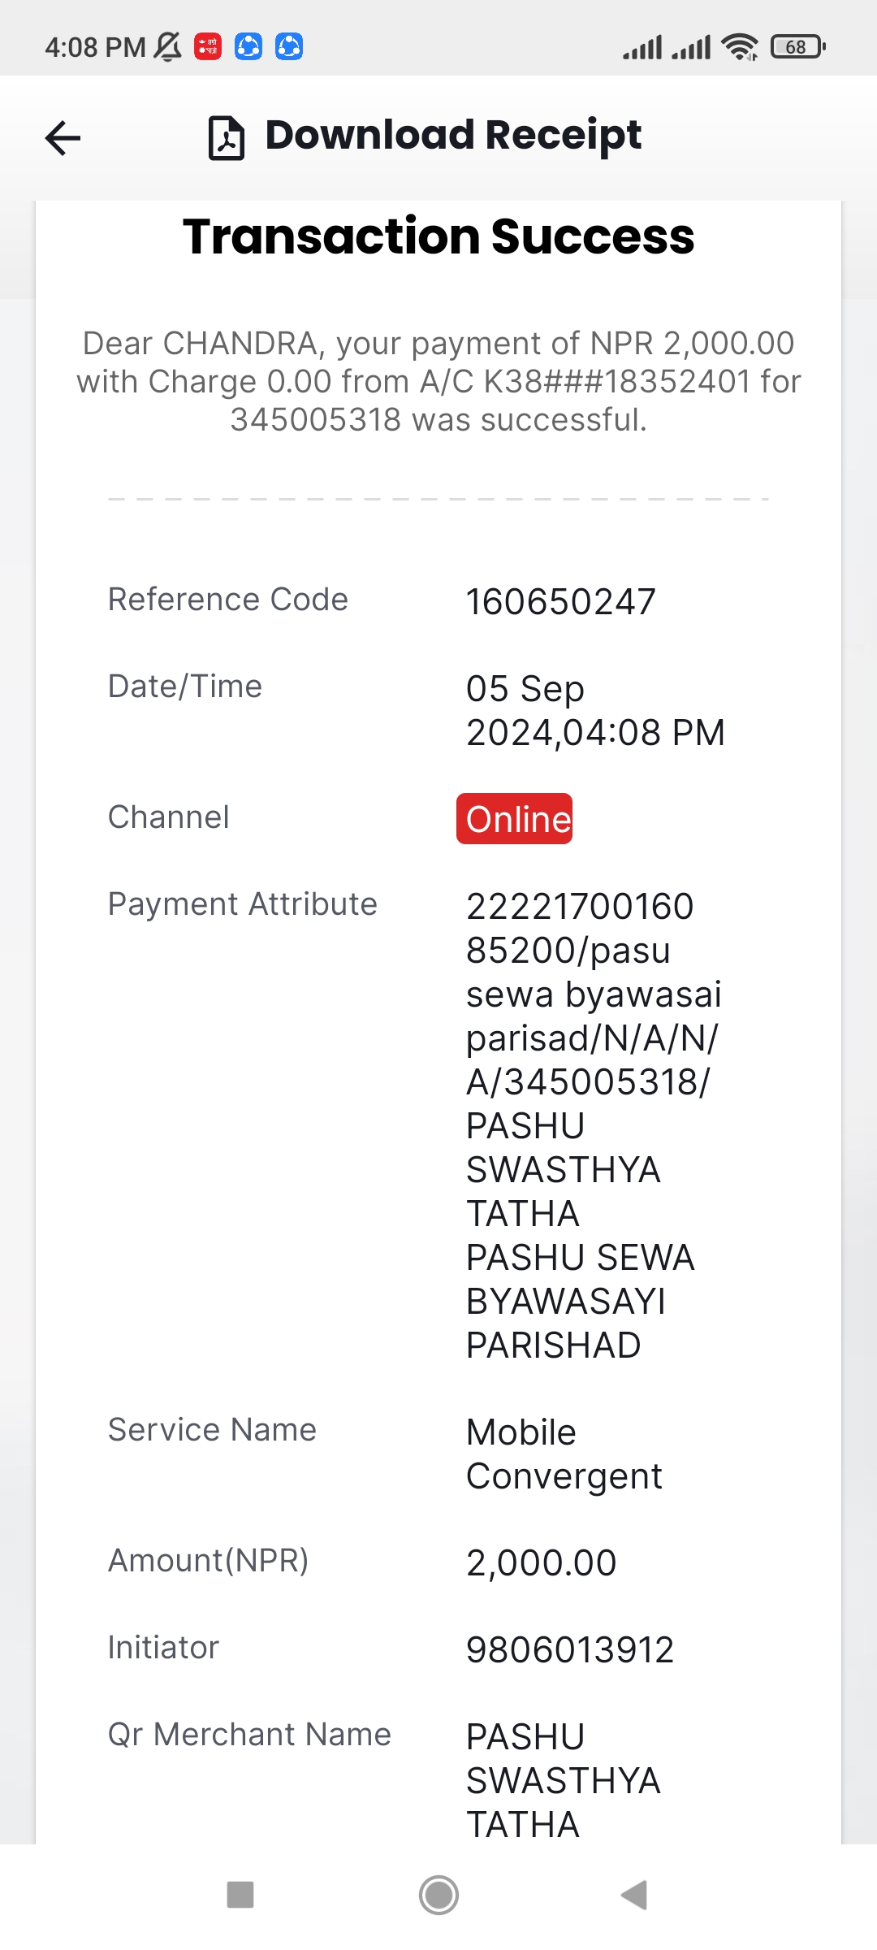Tap the Android back triangle button

click(634, 1895)
